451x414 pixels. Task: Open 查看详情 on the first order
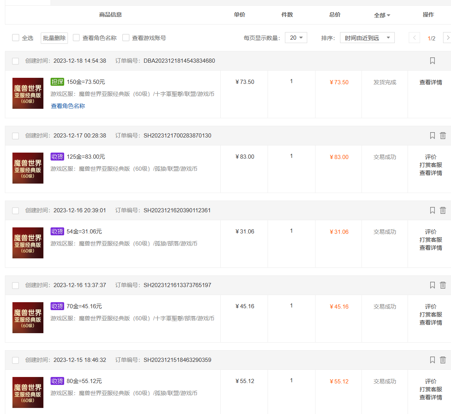pyautogui.click(x=430, y=82)
